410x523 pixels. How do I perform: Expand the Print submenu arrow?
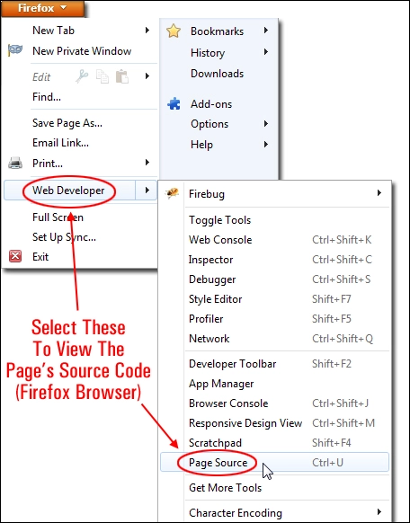pyautogui.click(x=147, y=163)
